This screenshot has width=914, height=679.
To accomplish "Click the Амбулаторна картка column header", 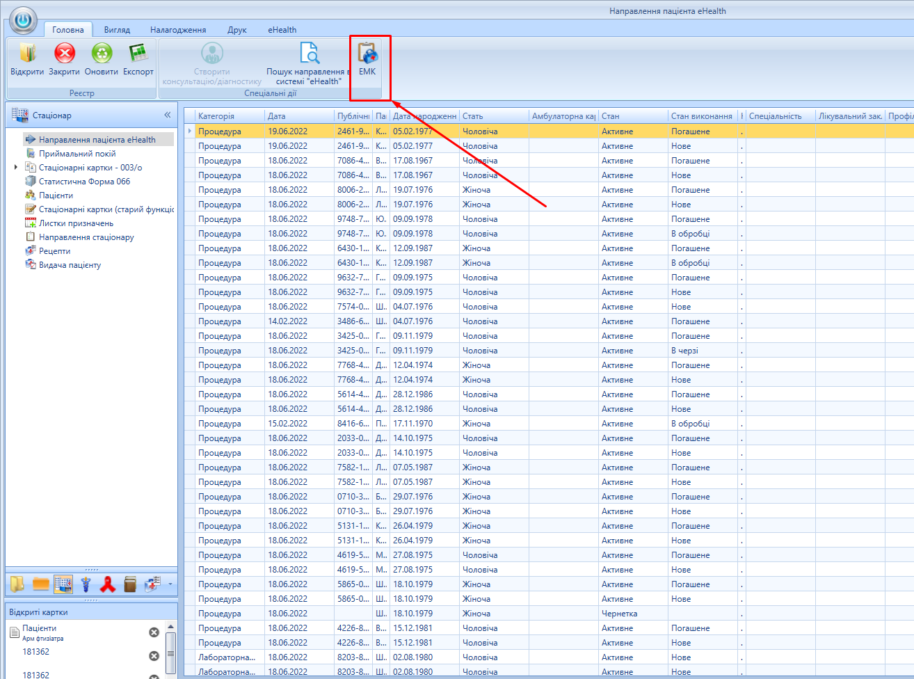I will coord(563,116).
